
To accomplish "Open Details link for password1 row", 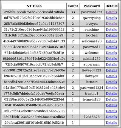I will coord(111,47).
